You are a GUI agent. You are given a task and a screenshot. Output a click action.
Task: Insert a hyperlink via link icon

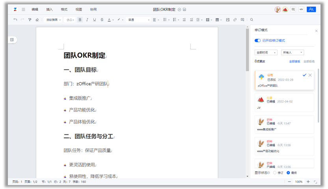point(235,20)
